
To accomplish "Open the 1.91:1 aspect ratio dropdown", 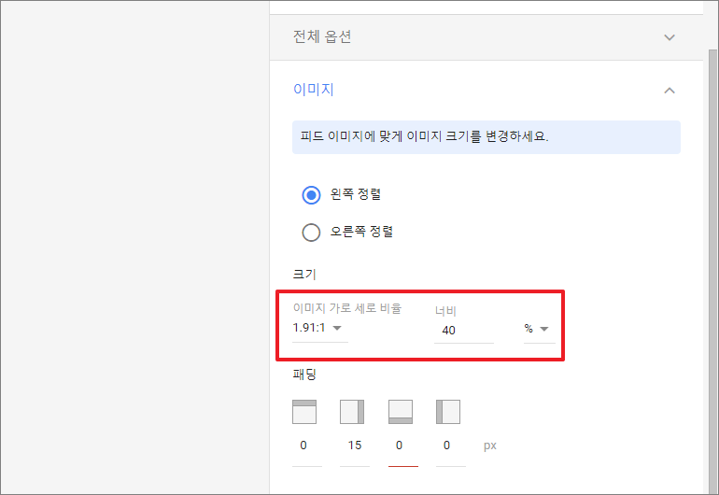I will coord(319,328).
